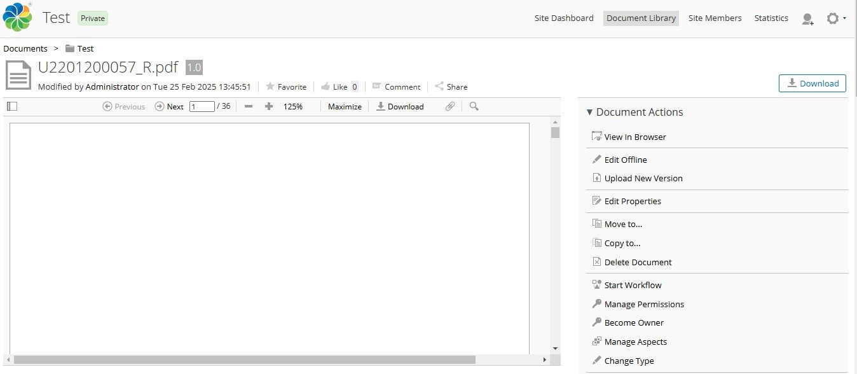Zoom out with the minus icon

tap(249, 106)
